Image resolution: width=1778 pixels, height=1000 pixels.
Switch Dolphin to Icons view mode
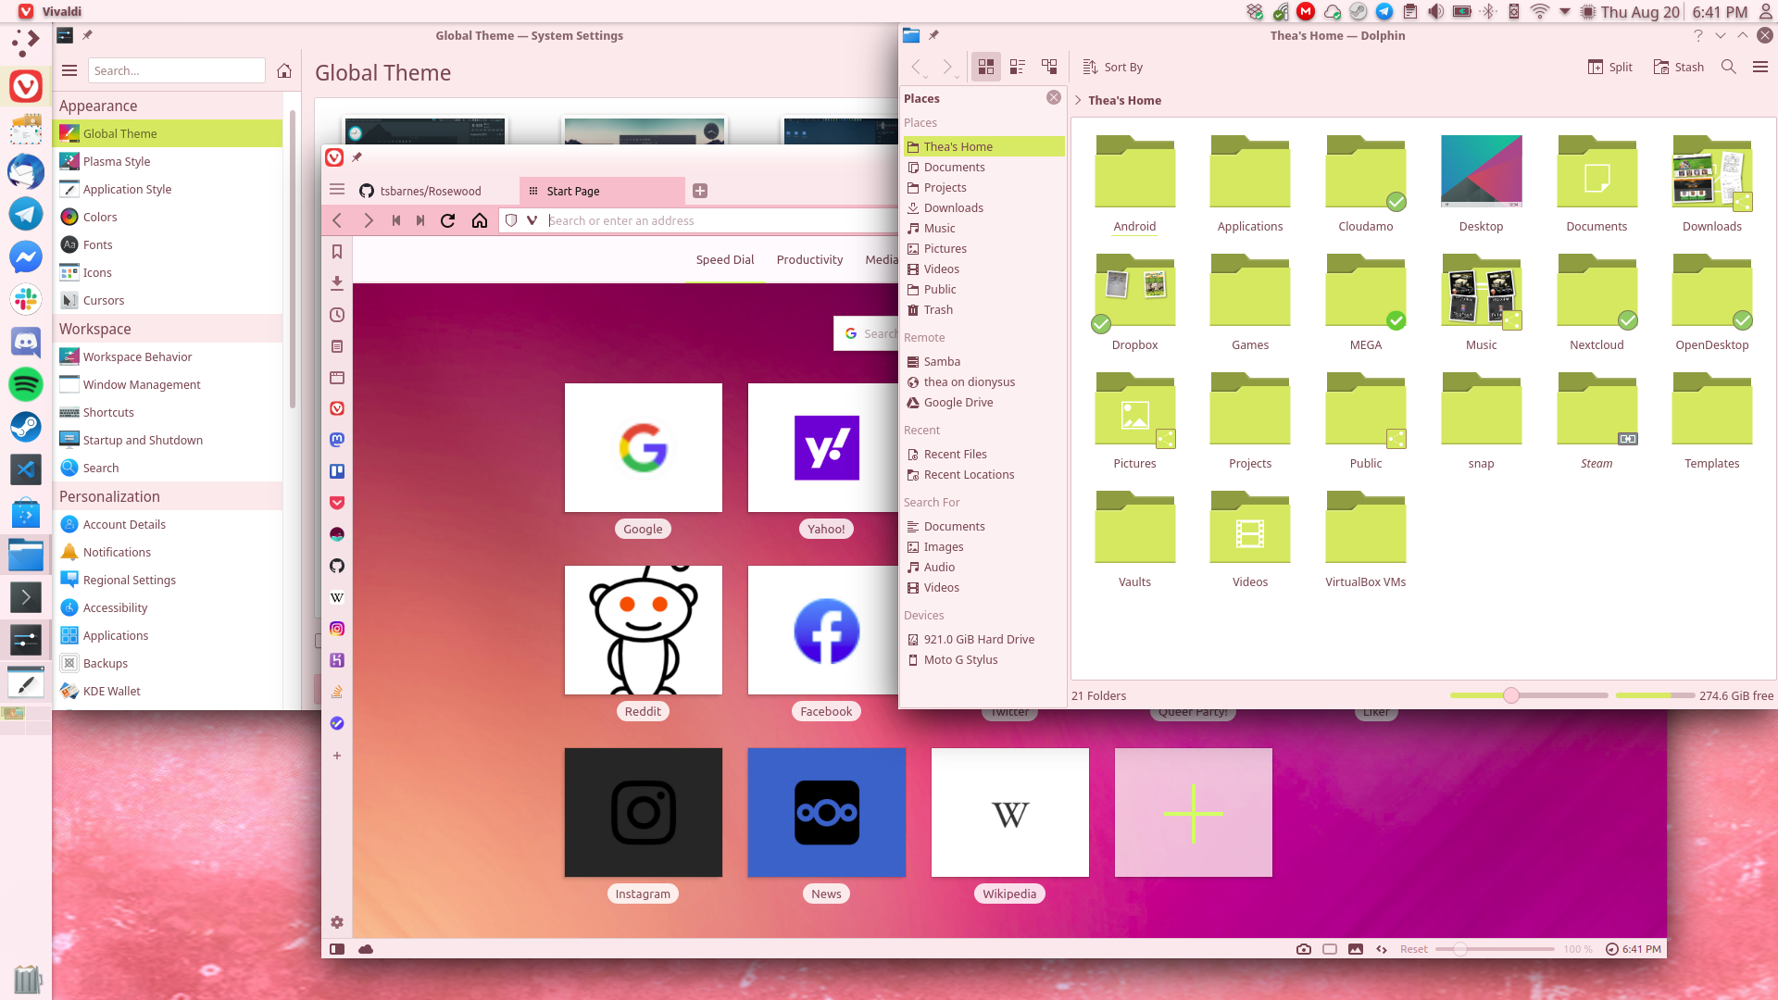coord(986,67)
